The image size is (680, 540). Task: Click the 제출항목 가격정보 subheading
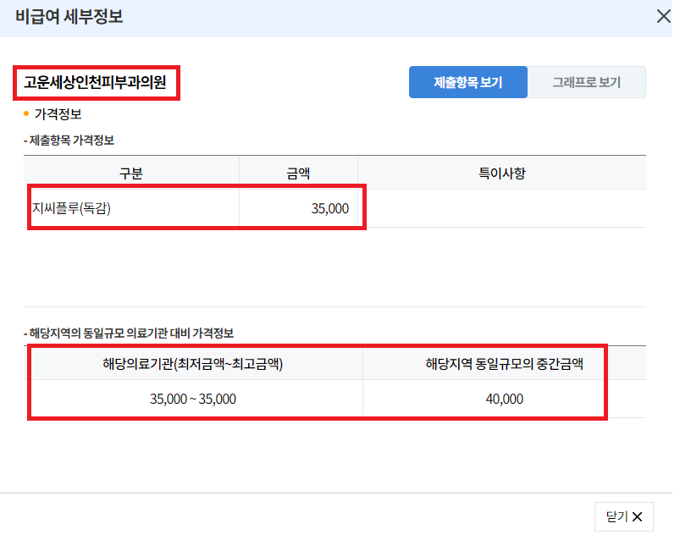click(71, 141)
